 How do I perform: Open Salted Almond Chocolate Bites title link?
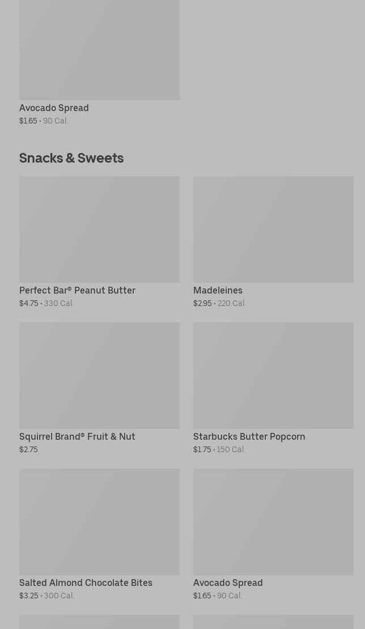click(86, 583)
